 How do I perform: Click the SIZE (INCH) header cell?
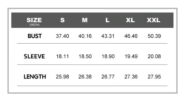pyautogui.click(x=34, y=22)
